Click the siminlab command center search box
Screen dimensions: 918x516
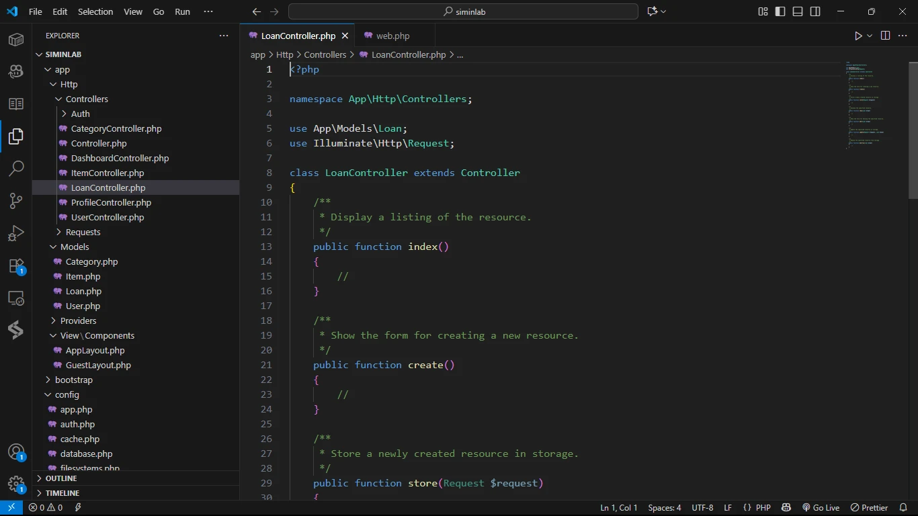[x=463, y=11]
